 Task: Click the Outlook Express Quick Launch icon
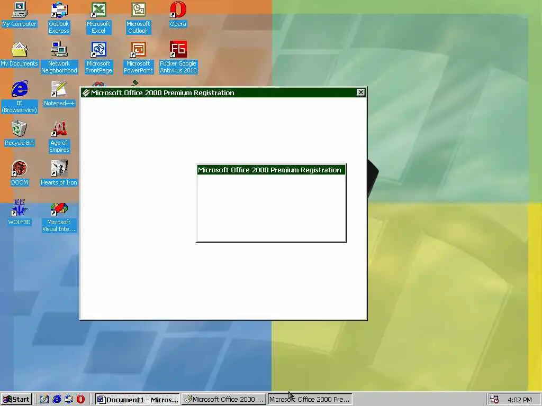point(69,400)
